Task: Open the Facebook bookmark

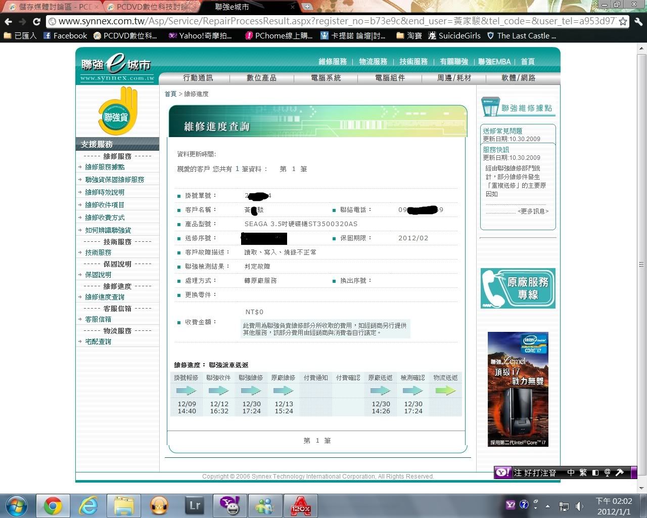Action: coord(65,35)
